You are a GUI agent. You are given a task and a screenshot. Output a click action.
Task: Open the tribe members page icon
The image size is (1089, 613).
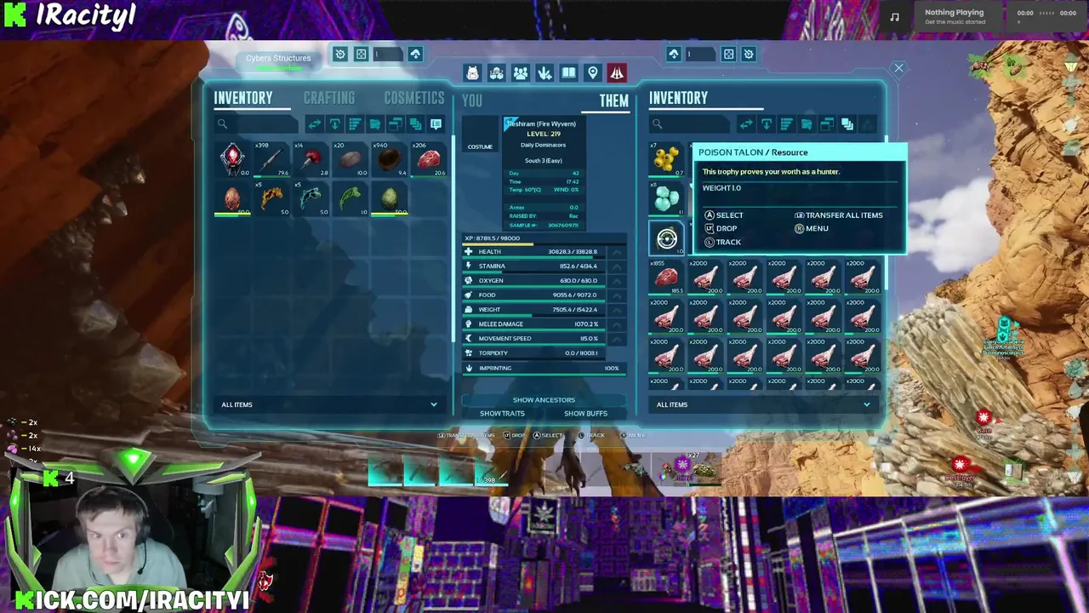[x=521, y=73]
